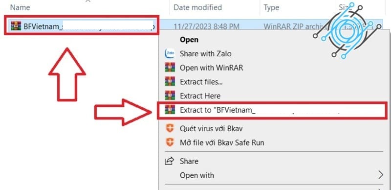Click WinRAR icon beside Extract files...
The height and width of the screenshot is (190, 391).
pos(170,81)
